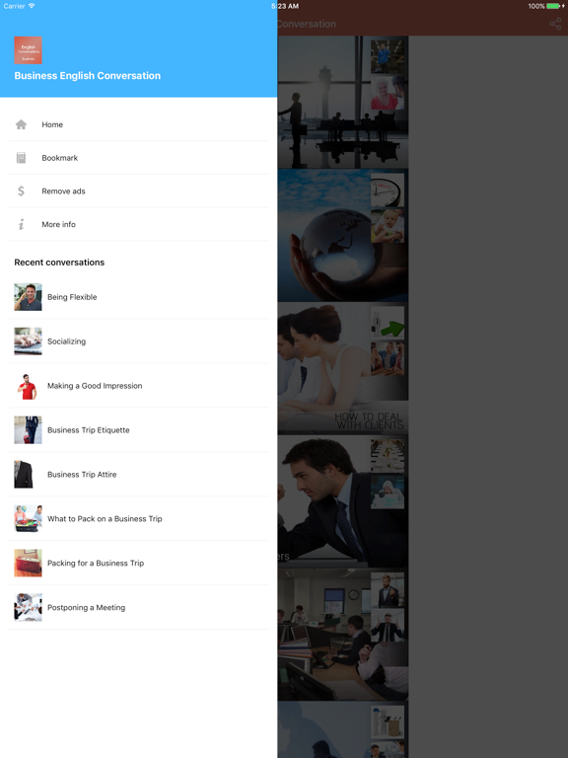Image resolution: width=568 pixels, height=758 pixels.
Task: Tap Socializing thumbnail image
Action: coord(28,341)
